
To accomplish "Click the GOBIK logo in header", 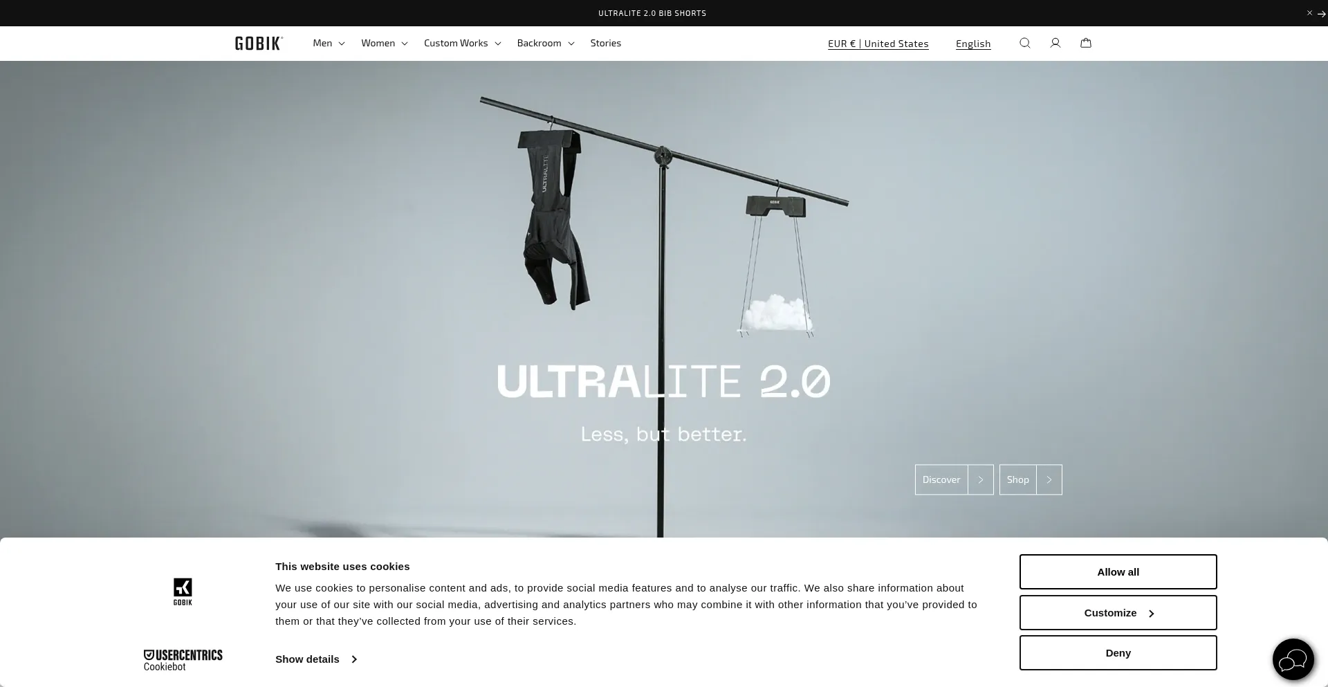I will click(259, 44).
